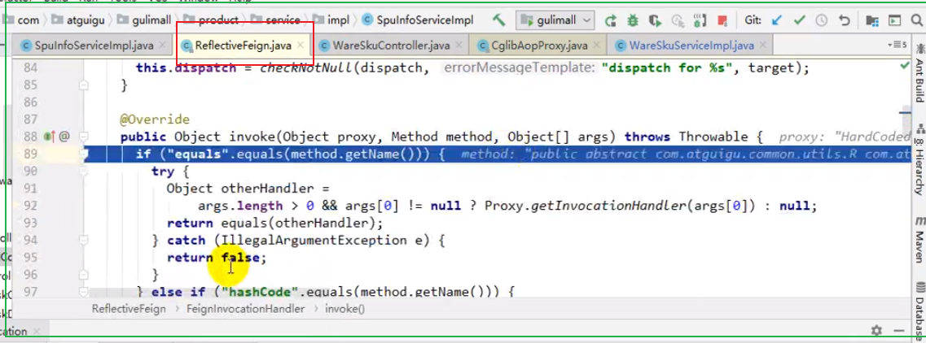This screenshot has height=343, width=926.
Task: Open the Maven tool window
Action: coord(919,239)
